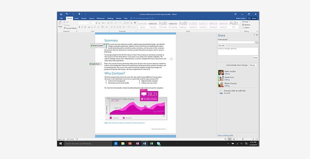This screenshot has width=310, height=159.
Task: Switch to the Layout tab
Action: tap(91, 18)
